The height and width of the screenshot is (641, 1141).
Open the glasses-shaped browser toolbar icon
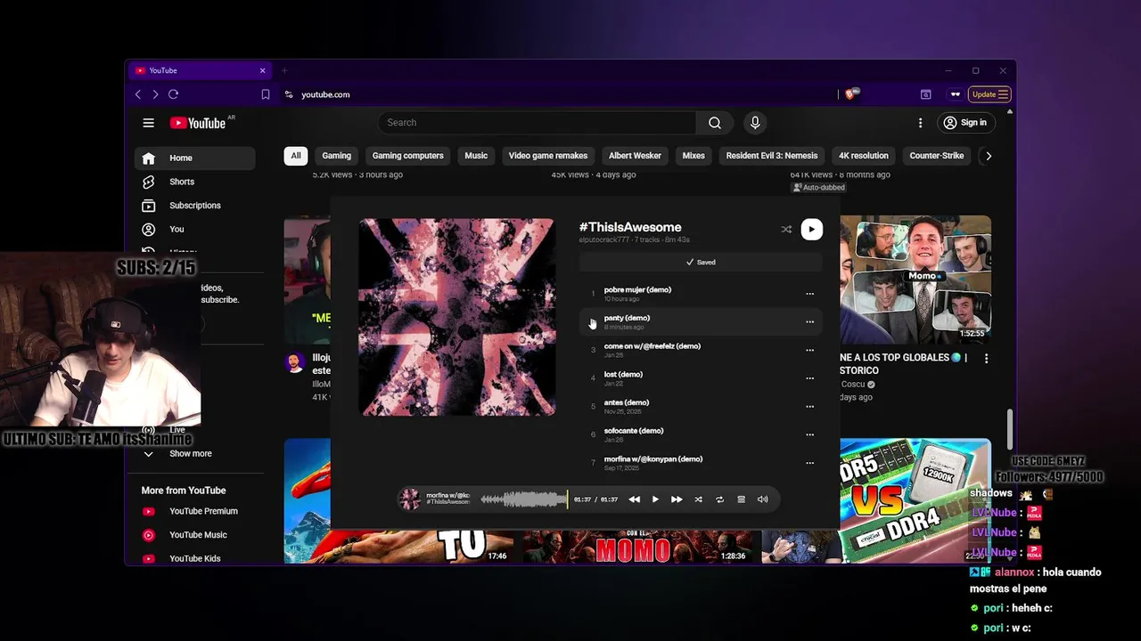click(956, 94)
